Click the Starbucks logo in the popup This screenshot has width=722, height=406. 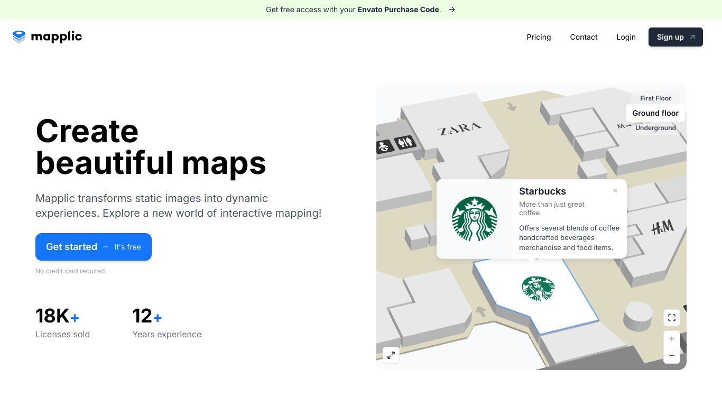tap(475, 219)
